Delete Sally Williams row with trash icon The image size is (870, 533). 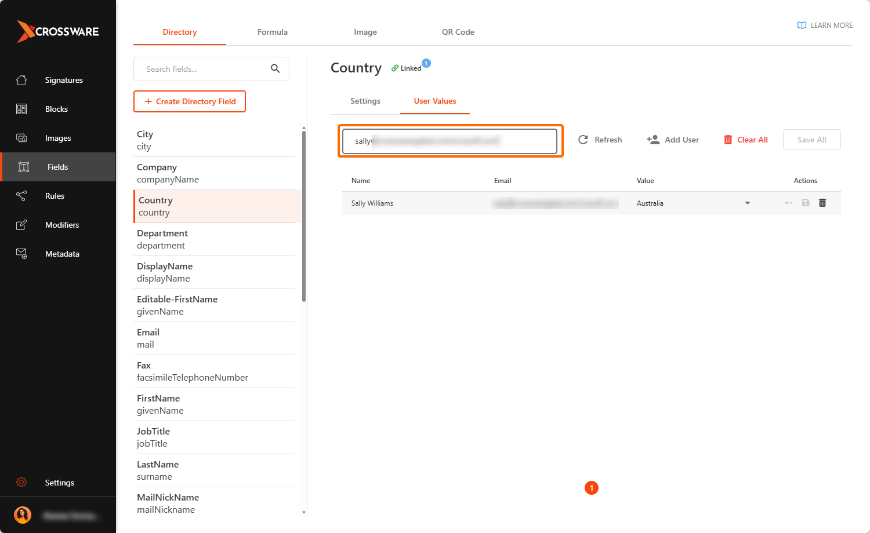(x=822, y=203)
